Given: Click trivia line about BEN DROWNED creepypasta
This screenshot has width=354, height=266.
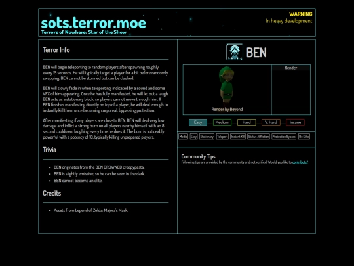Looking at the screenshot, I should pyautogui.click(x=99, y=167).
